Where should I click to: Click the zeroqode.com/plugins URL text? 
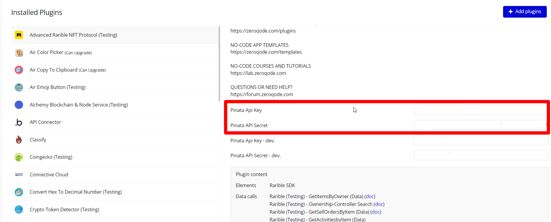click(263, 31)
